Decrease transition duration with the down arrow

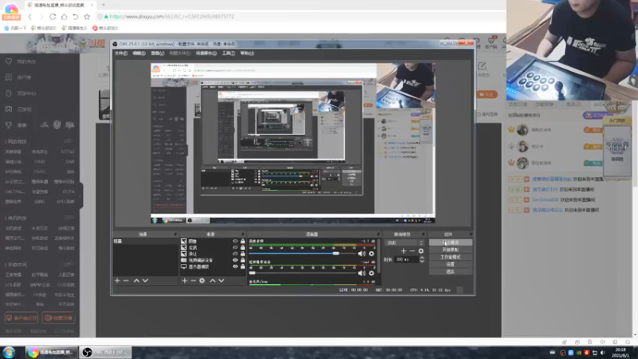coord(422,262)
